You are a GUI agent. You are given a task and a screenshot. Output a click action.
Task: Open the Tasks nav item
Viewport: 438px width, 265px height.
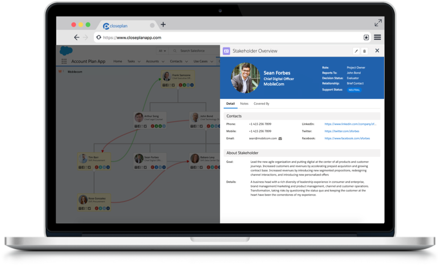point(131,61)
